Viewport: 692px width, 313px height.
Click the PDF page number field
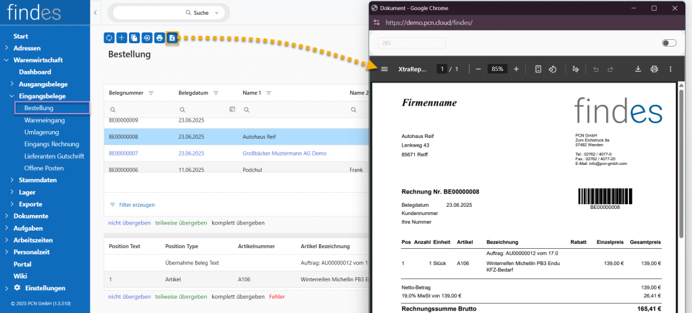point(441,69)
